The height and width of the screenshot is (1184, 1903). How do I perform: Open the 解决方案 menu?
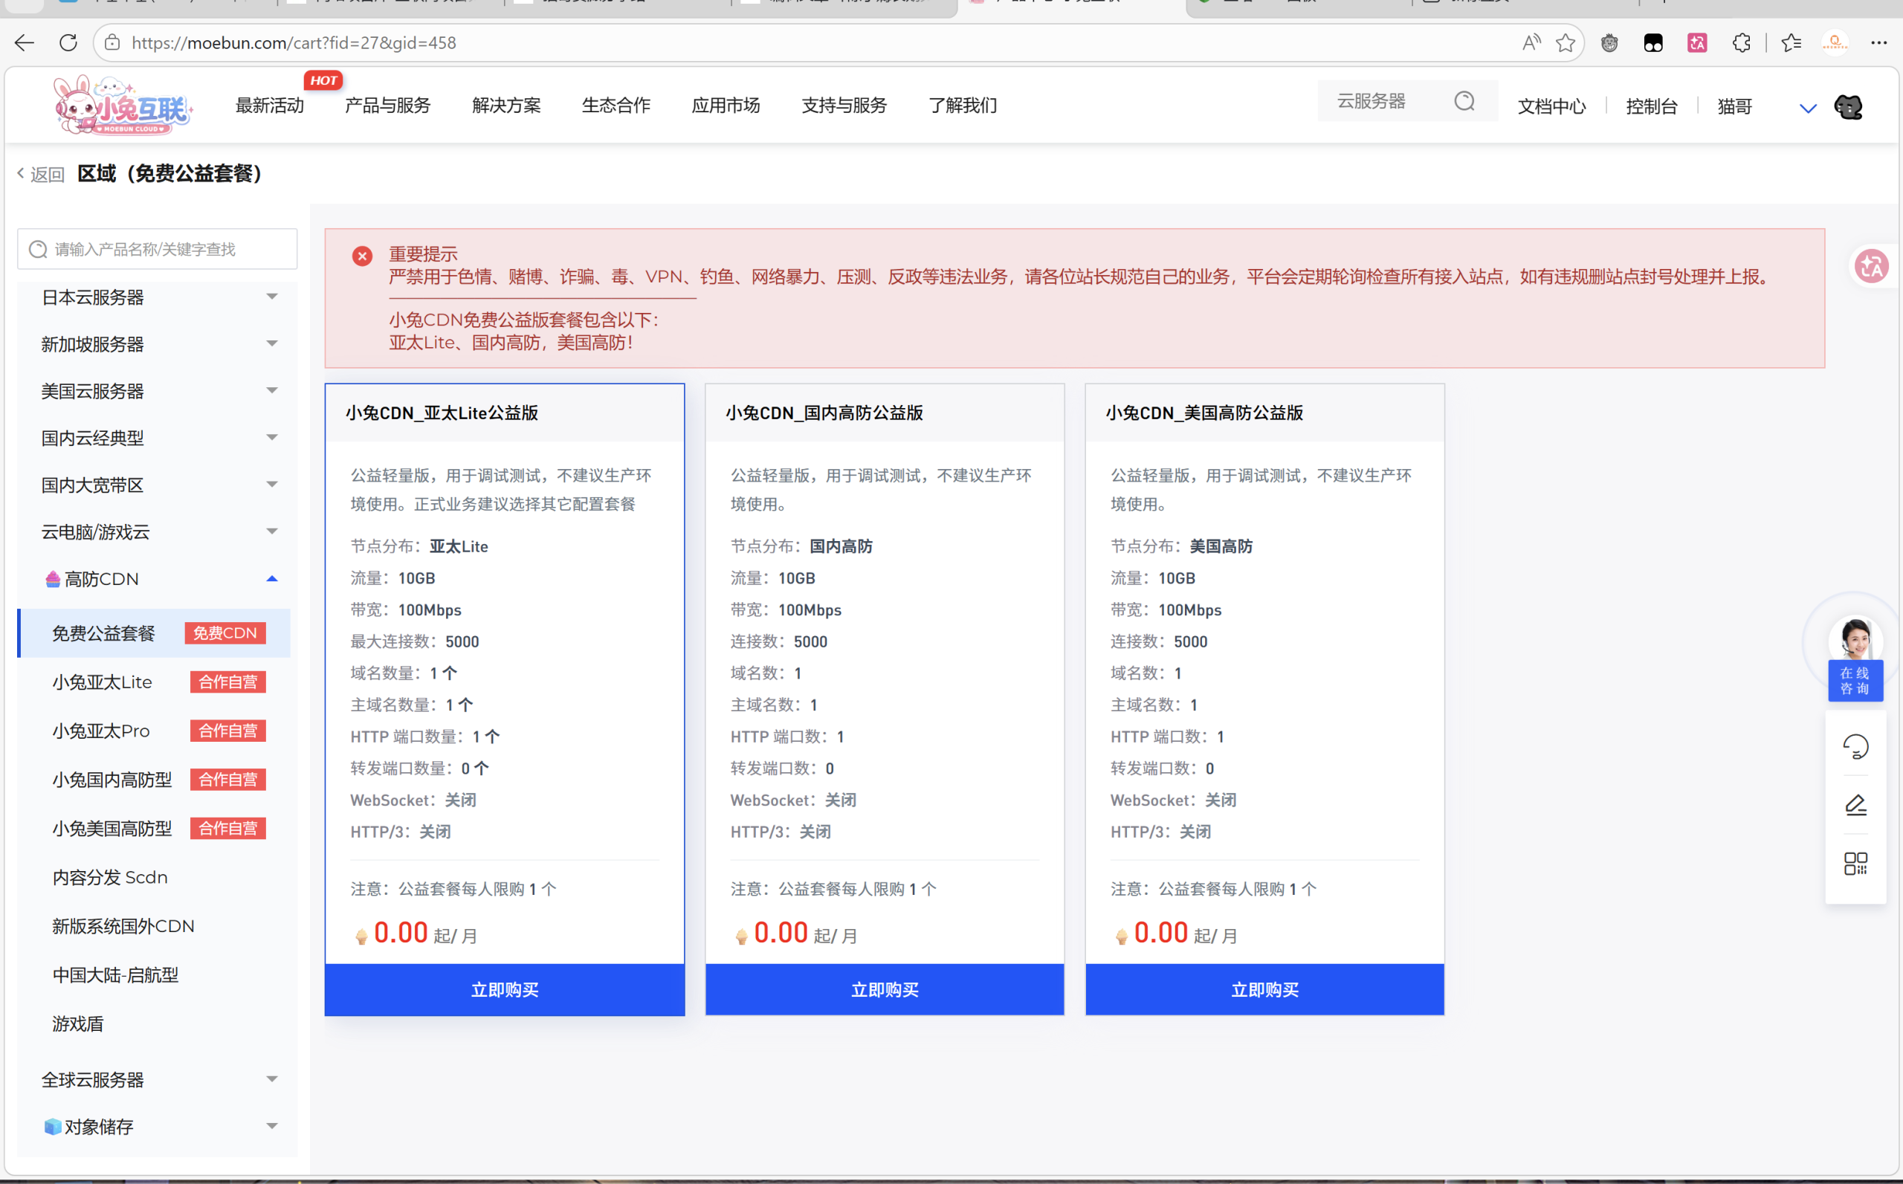[506, 105]
